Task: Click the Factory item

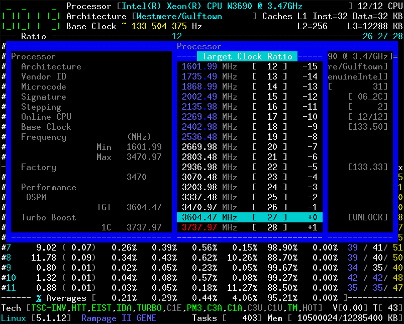Action: [x=38, y=168]
